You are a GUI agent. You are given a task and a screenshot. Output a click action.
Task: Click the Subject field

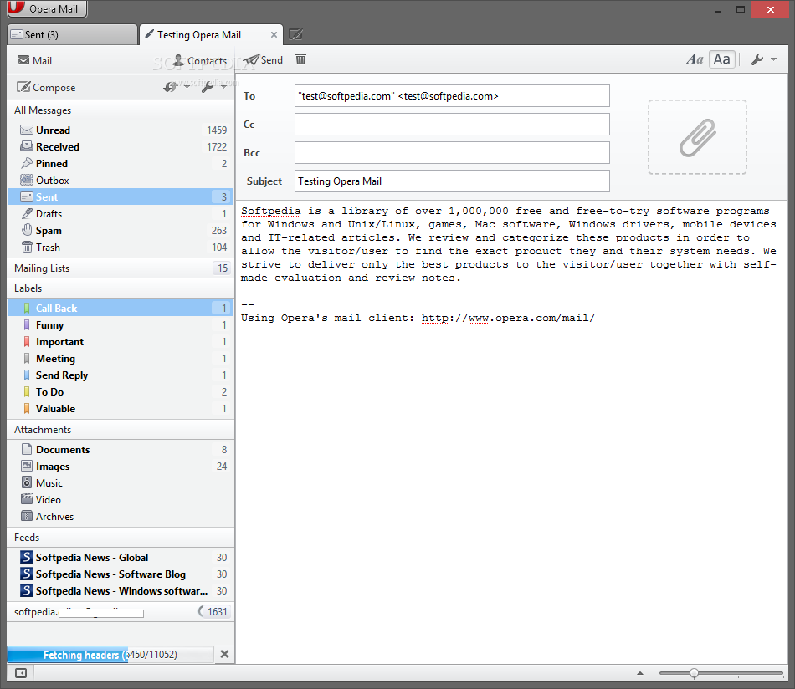(452, 181)
